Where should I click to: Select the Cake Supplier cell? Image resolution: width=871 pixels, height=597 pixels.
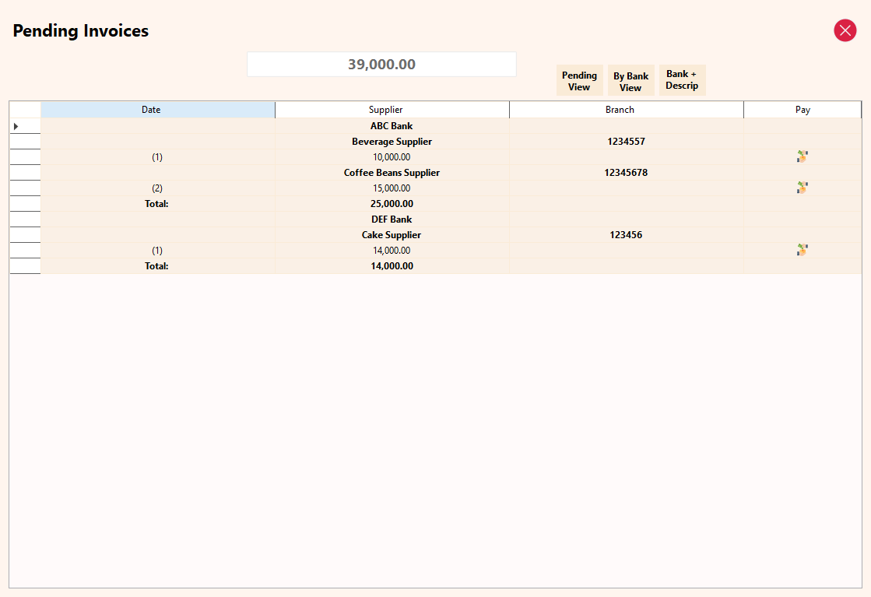click(x=392, y=235)
